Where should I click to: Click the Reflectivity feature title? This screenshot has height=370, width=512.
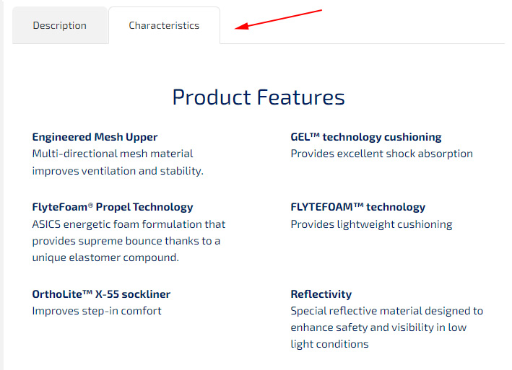click(x=321, y=294)
